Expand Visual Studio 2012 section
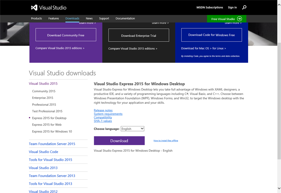Screen dimensions: 281x193 coord(43,191)
